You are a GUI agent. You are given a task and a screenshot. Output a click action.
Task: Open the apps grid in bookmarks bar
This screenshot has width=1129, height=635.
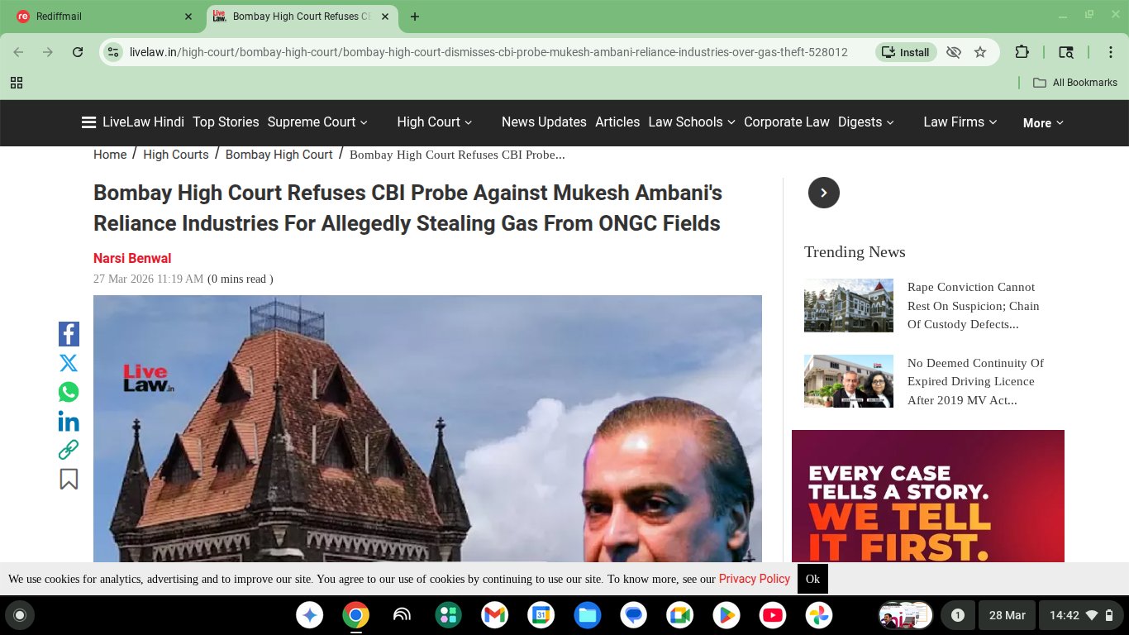pyautogui.click(x=17, y=83)
